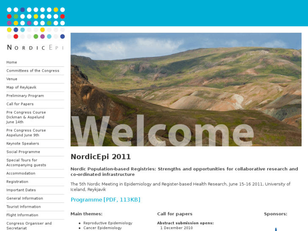Click the Abstract submission opens text
The height and width of the screenshot is (231, 308).
click(x=186, y=223)
